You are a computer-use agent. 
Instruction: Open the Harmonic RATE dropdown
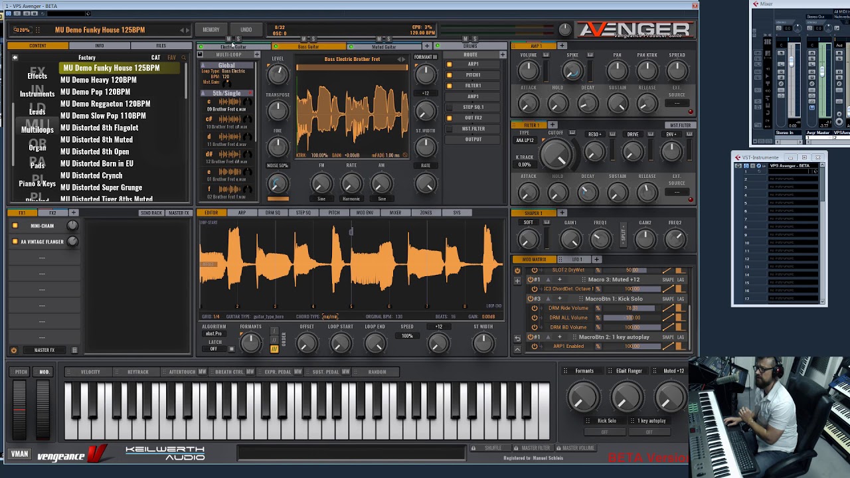click(351, 199)
